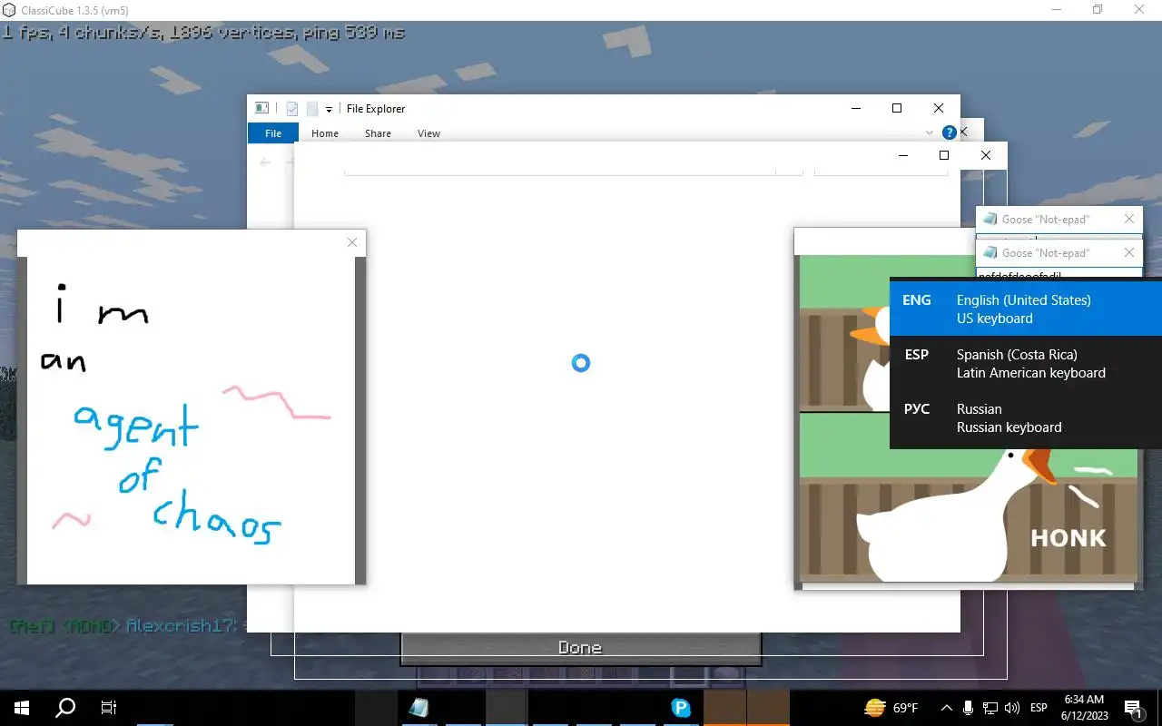Select Russian keyboard layout

click(1026, 417)
